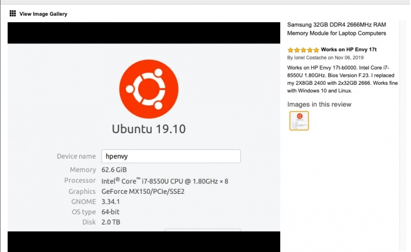Click the reviewer name Ionel Costache
This screenshot has height=252, width=411.
pos(310,58)
